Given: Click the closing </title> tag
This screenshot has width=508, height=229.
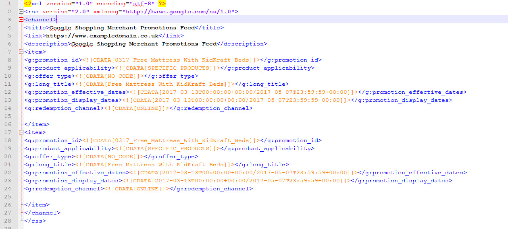Looking at the screenshot, I should pos(209,28).
